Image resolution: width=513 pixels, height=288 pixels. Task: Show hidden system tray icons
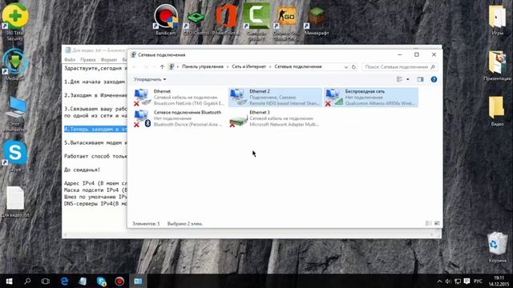coord(439,281)
